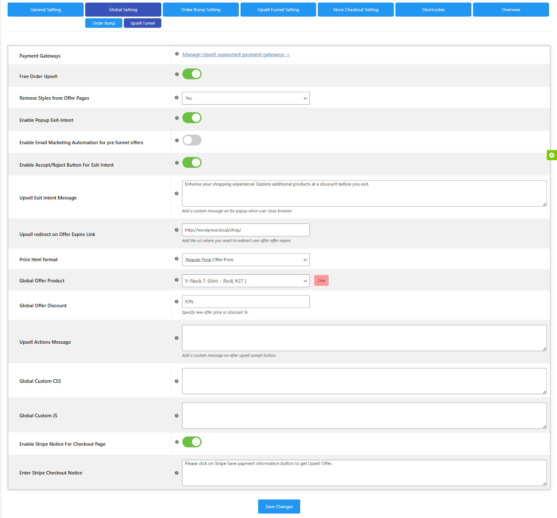Enable Email Marketing Automation for pre funnel offers
The image size is (557, 518).
(192, 140)
